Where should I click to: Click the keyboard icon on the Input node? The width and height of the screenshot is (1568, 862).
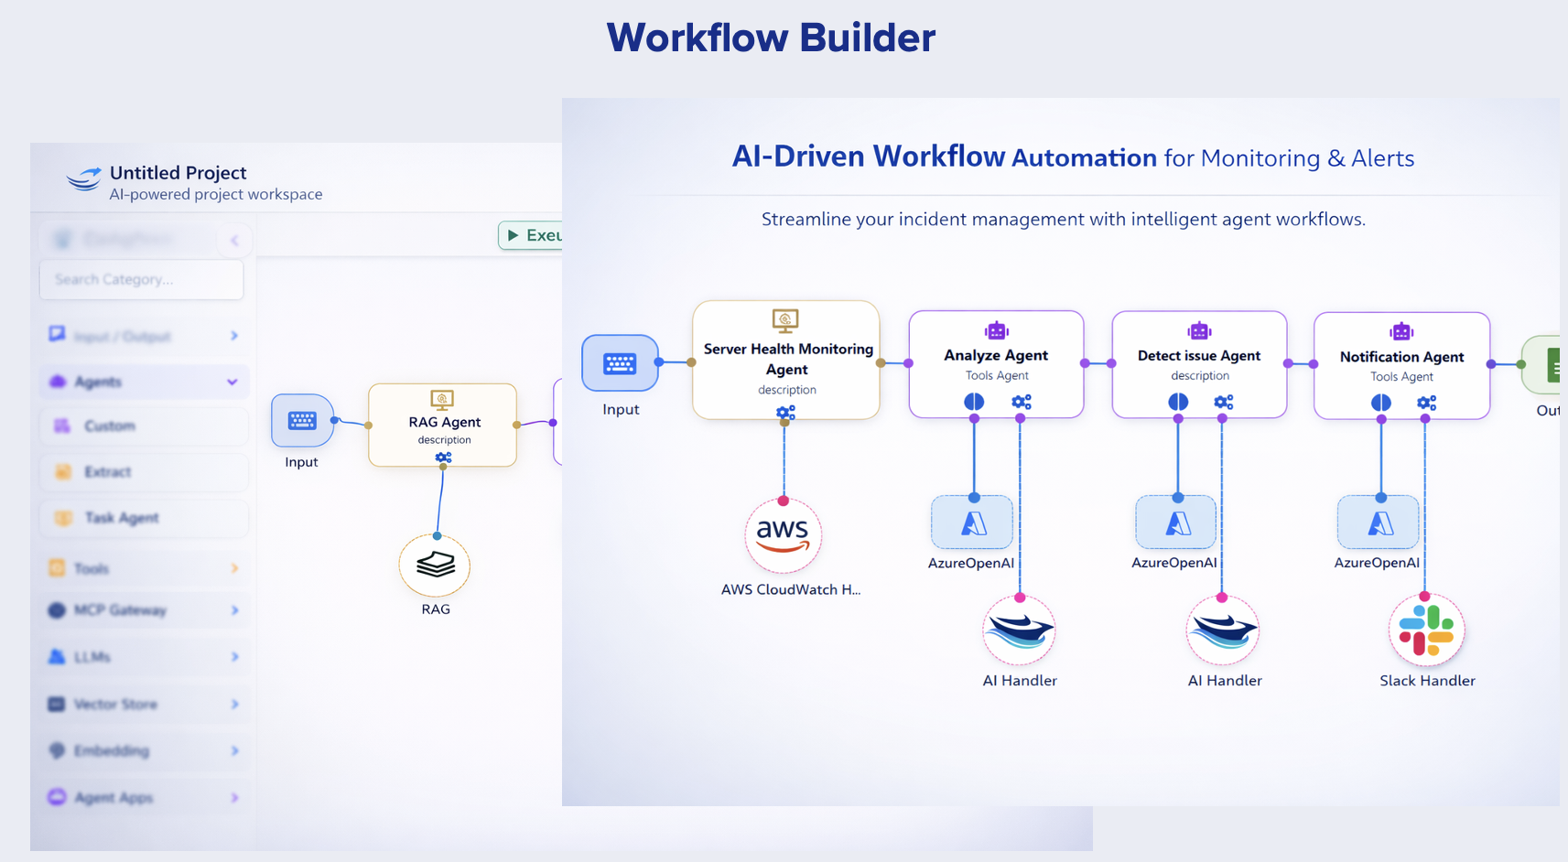[621, 363]
